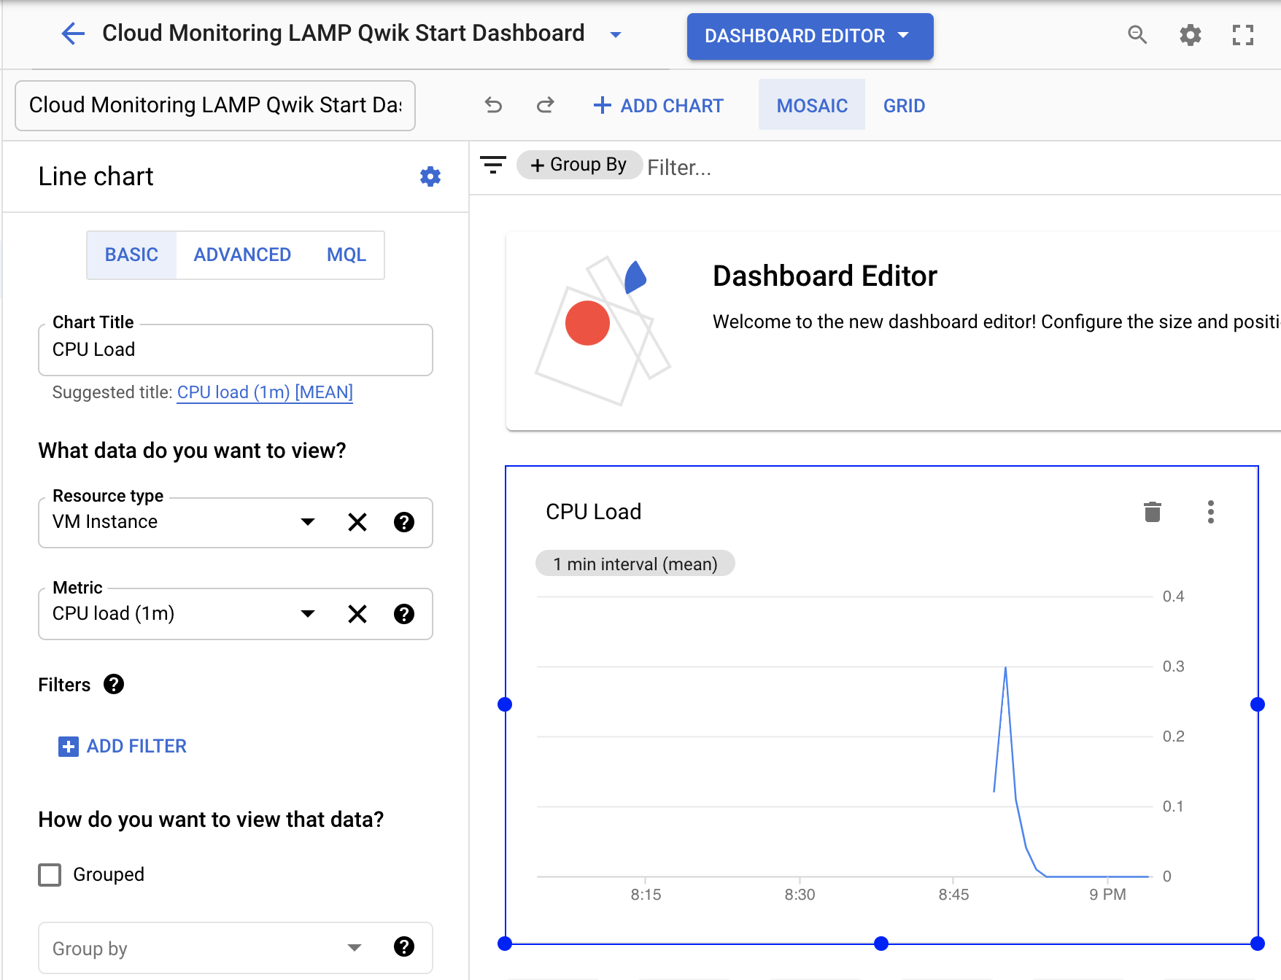Expand the Resource type dropdown arrow
This screenshot has width=1281, height=980.
pyautogui.click(x=308, y=522)
